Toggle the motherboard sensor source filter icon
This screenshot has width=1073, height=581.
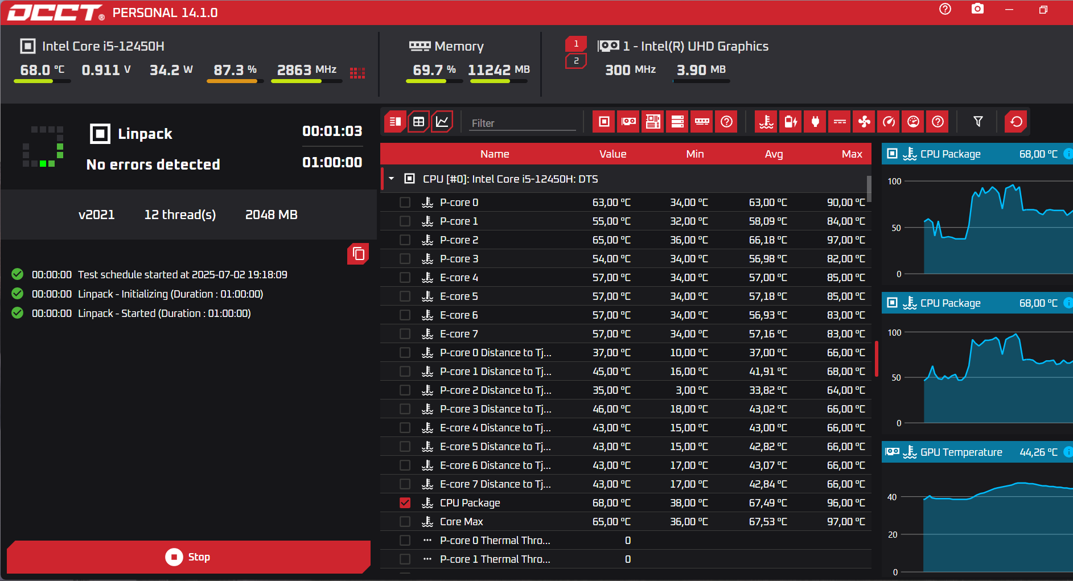coord(653,122)
